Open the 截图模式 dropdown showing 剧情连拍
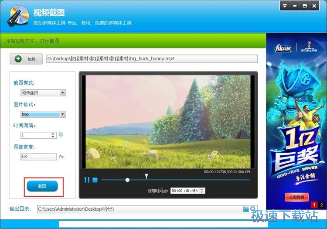 click(x=43, y=93)
